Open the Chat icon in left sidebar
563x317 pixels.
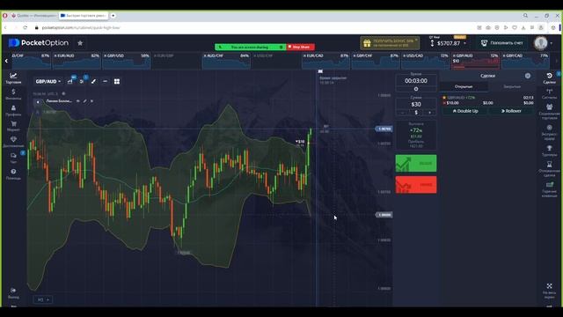pos(13,158)
